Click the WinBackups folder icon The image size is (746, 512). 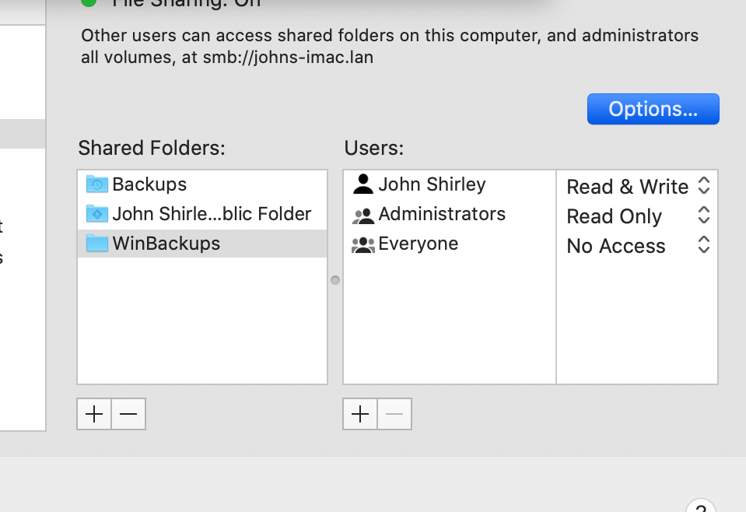(96, 244)
